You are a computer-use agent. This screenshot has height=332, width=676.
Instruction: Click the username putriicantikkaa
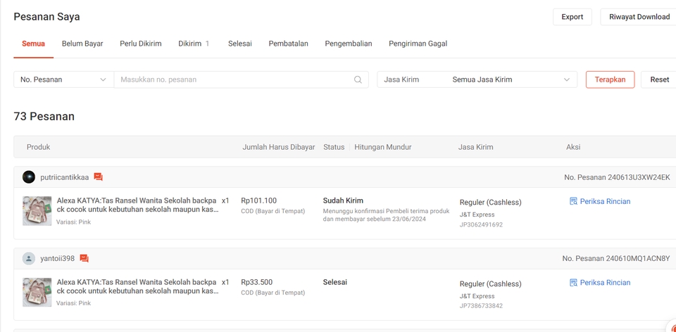(65, 177)
